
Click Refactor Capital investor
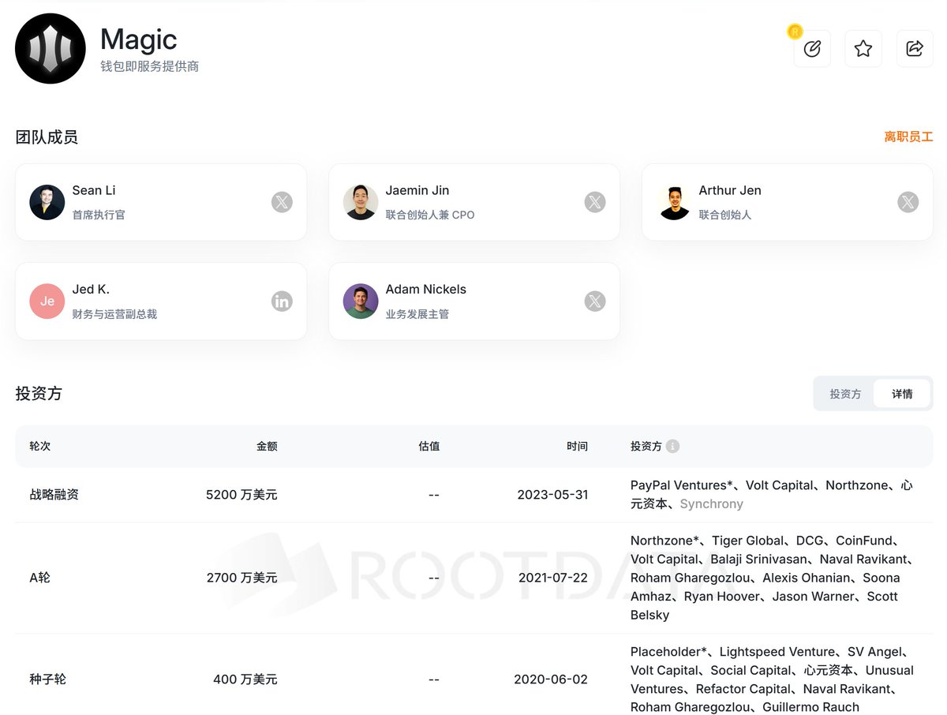[x=743, y=689]
